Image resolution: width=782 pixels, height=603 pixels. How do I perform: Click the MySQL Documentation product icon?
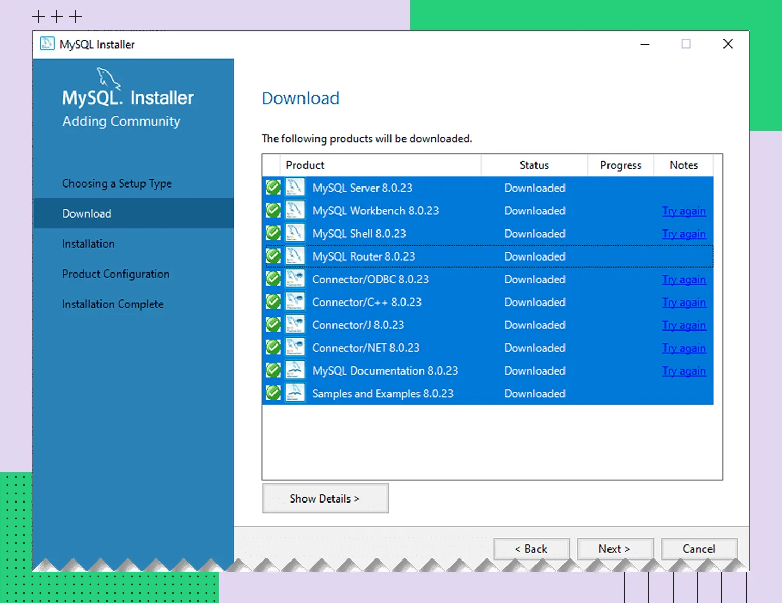click(295, 370)
